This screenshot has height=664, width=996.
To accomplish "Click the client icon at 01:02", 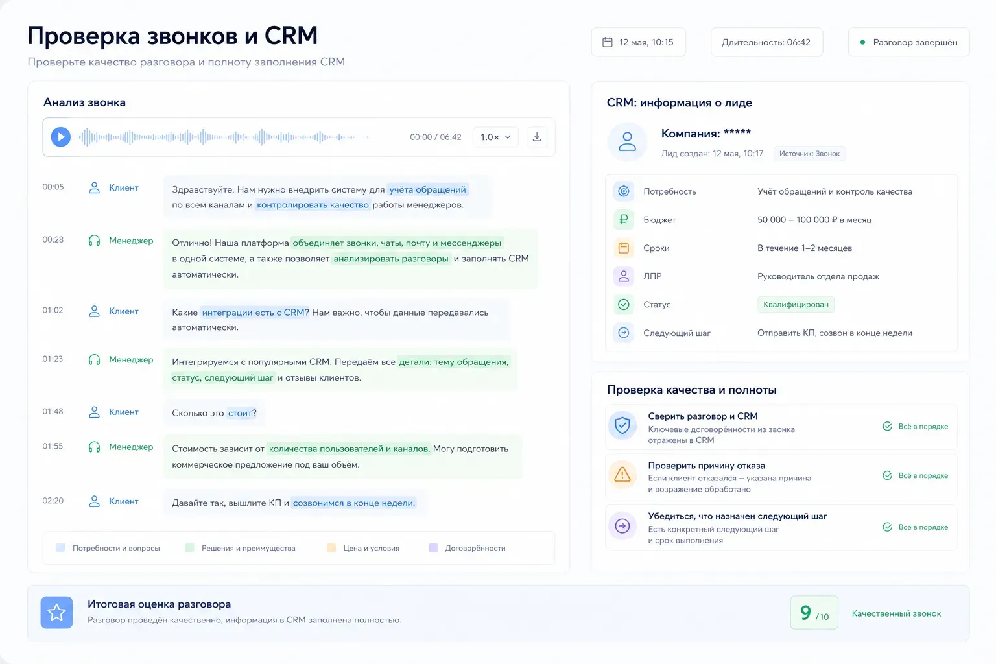I will [x=94, y=311].
